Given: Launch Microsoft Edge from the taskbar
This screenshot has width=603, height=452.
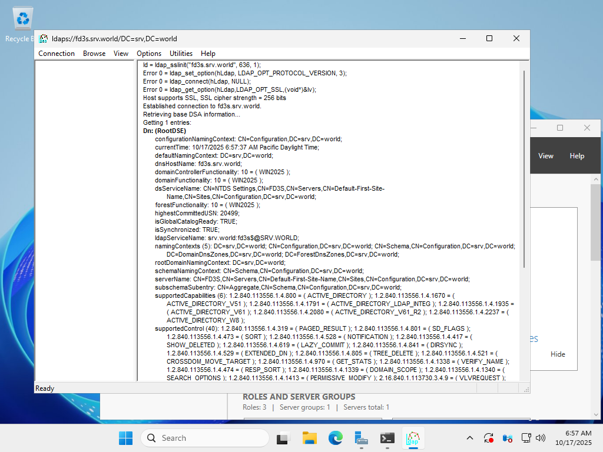Looking at the screenshot, I should point(336,438).
